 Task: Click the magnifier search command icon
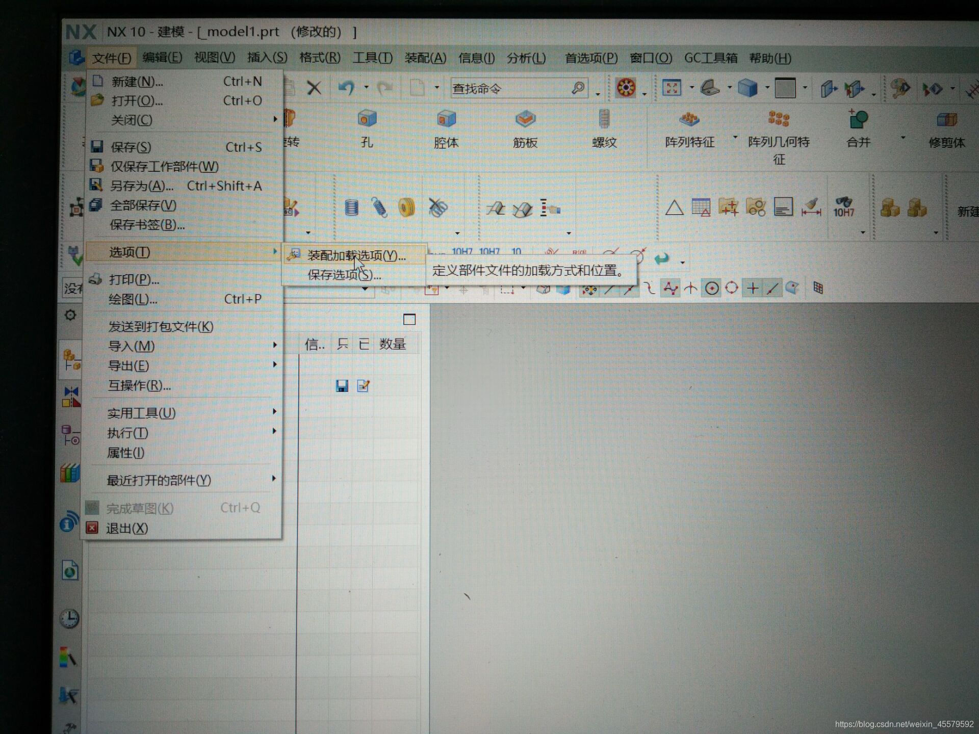pos(578,88)
